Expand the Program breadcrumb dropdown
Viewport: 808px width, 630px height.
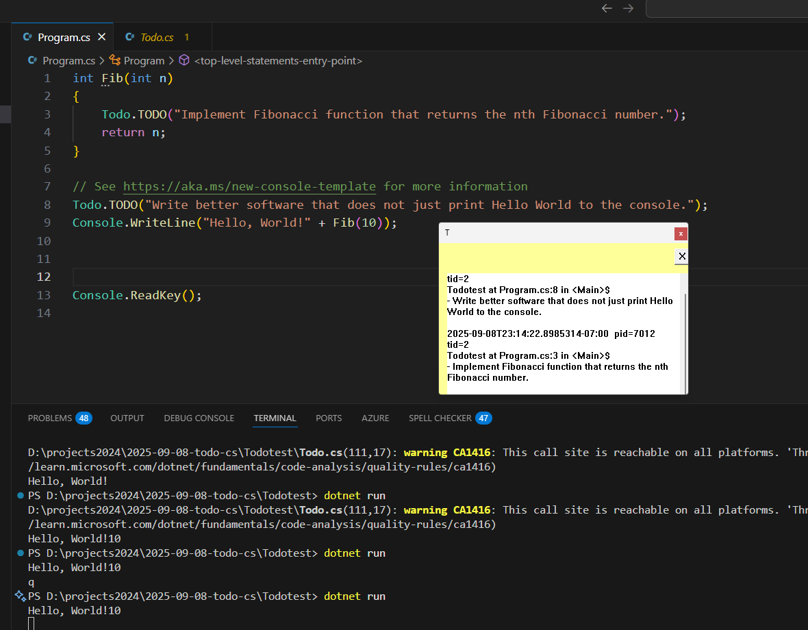point(144,60)
